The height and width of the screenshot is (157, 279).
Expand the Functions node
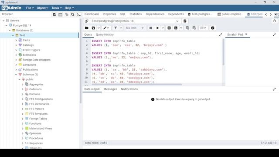(x=23, y=123)
